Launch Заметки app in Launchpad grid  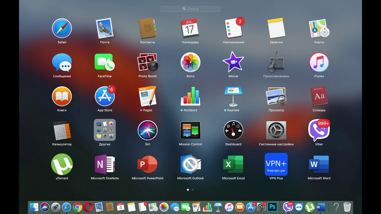coord(276,29)
